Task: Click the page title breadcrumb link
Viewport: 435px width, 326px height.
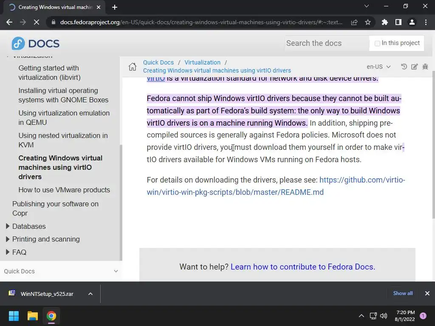Action: pos(217,70)
